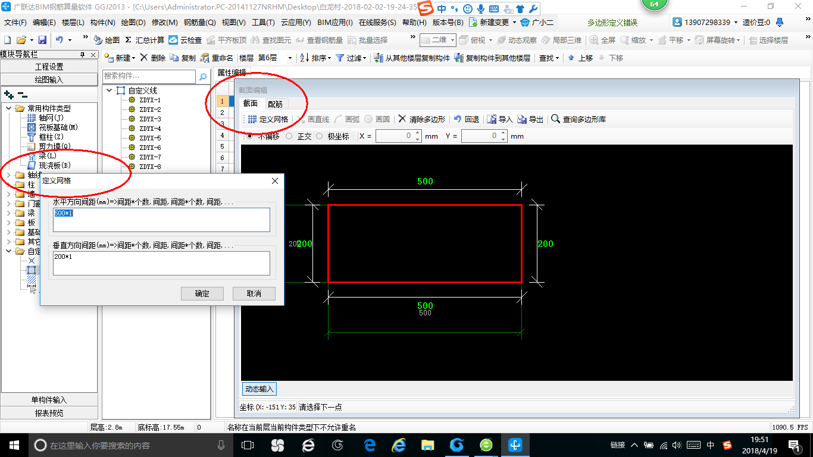Click the expand-all plus icon in navigation panel
This screenshot has width=813, height=457.
pyautogui.click(x=8, y=94)
